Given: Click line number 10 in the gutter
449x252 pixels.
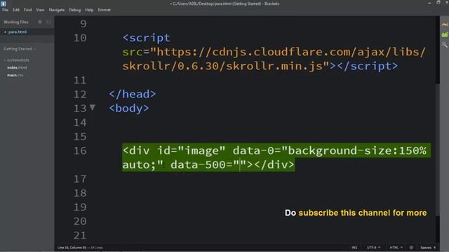Looking at the screenshot, I should [x=80, y=38].
